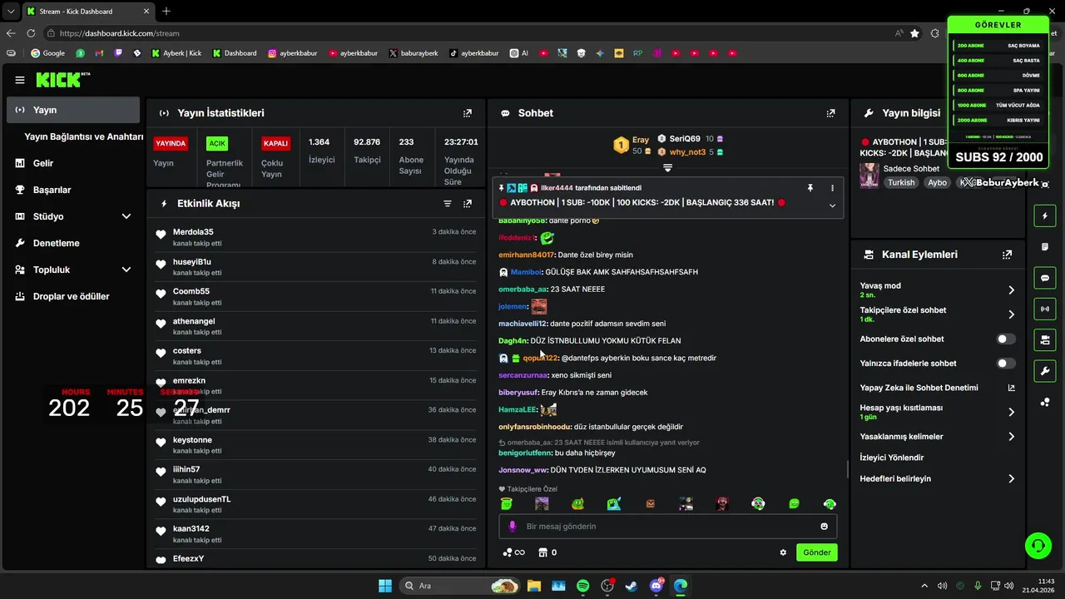Click the green Gönder button
This screenshot has width=1065, height=599.
[x=817, y=552]
